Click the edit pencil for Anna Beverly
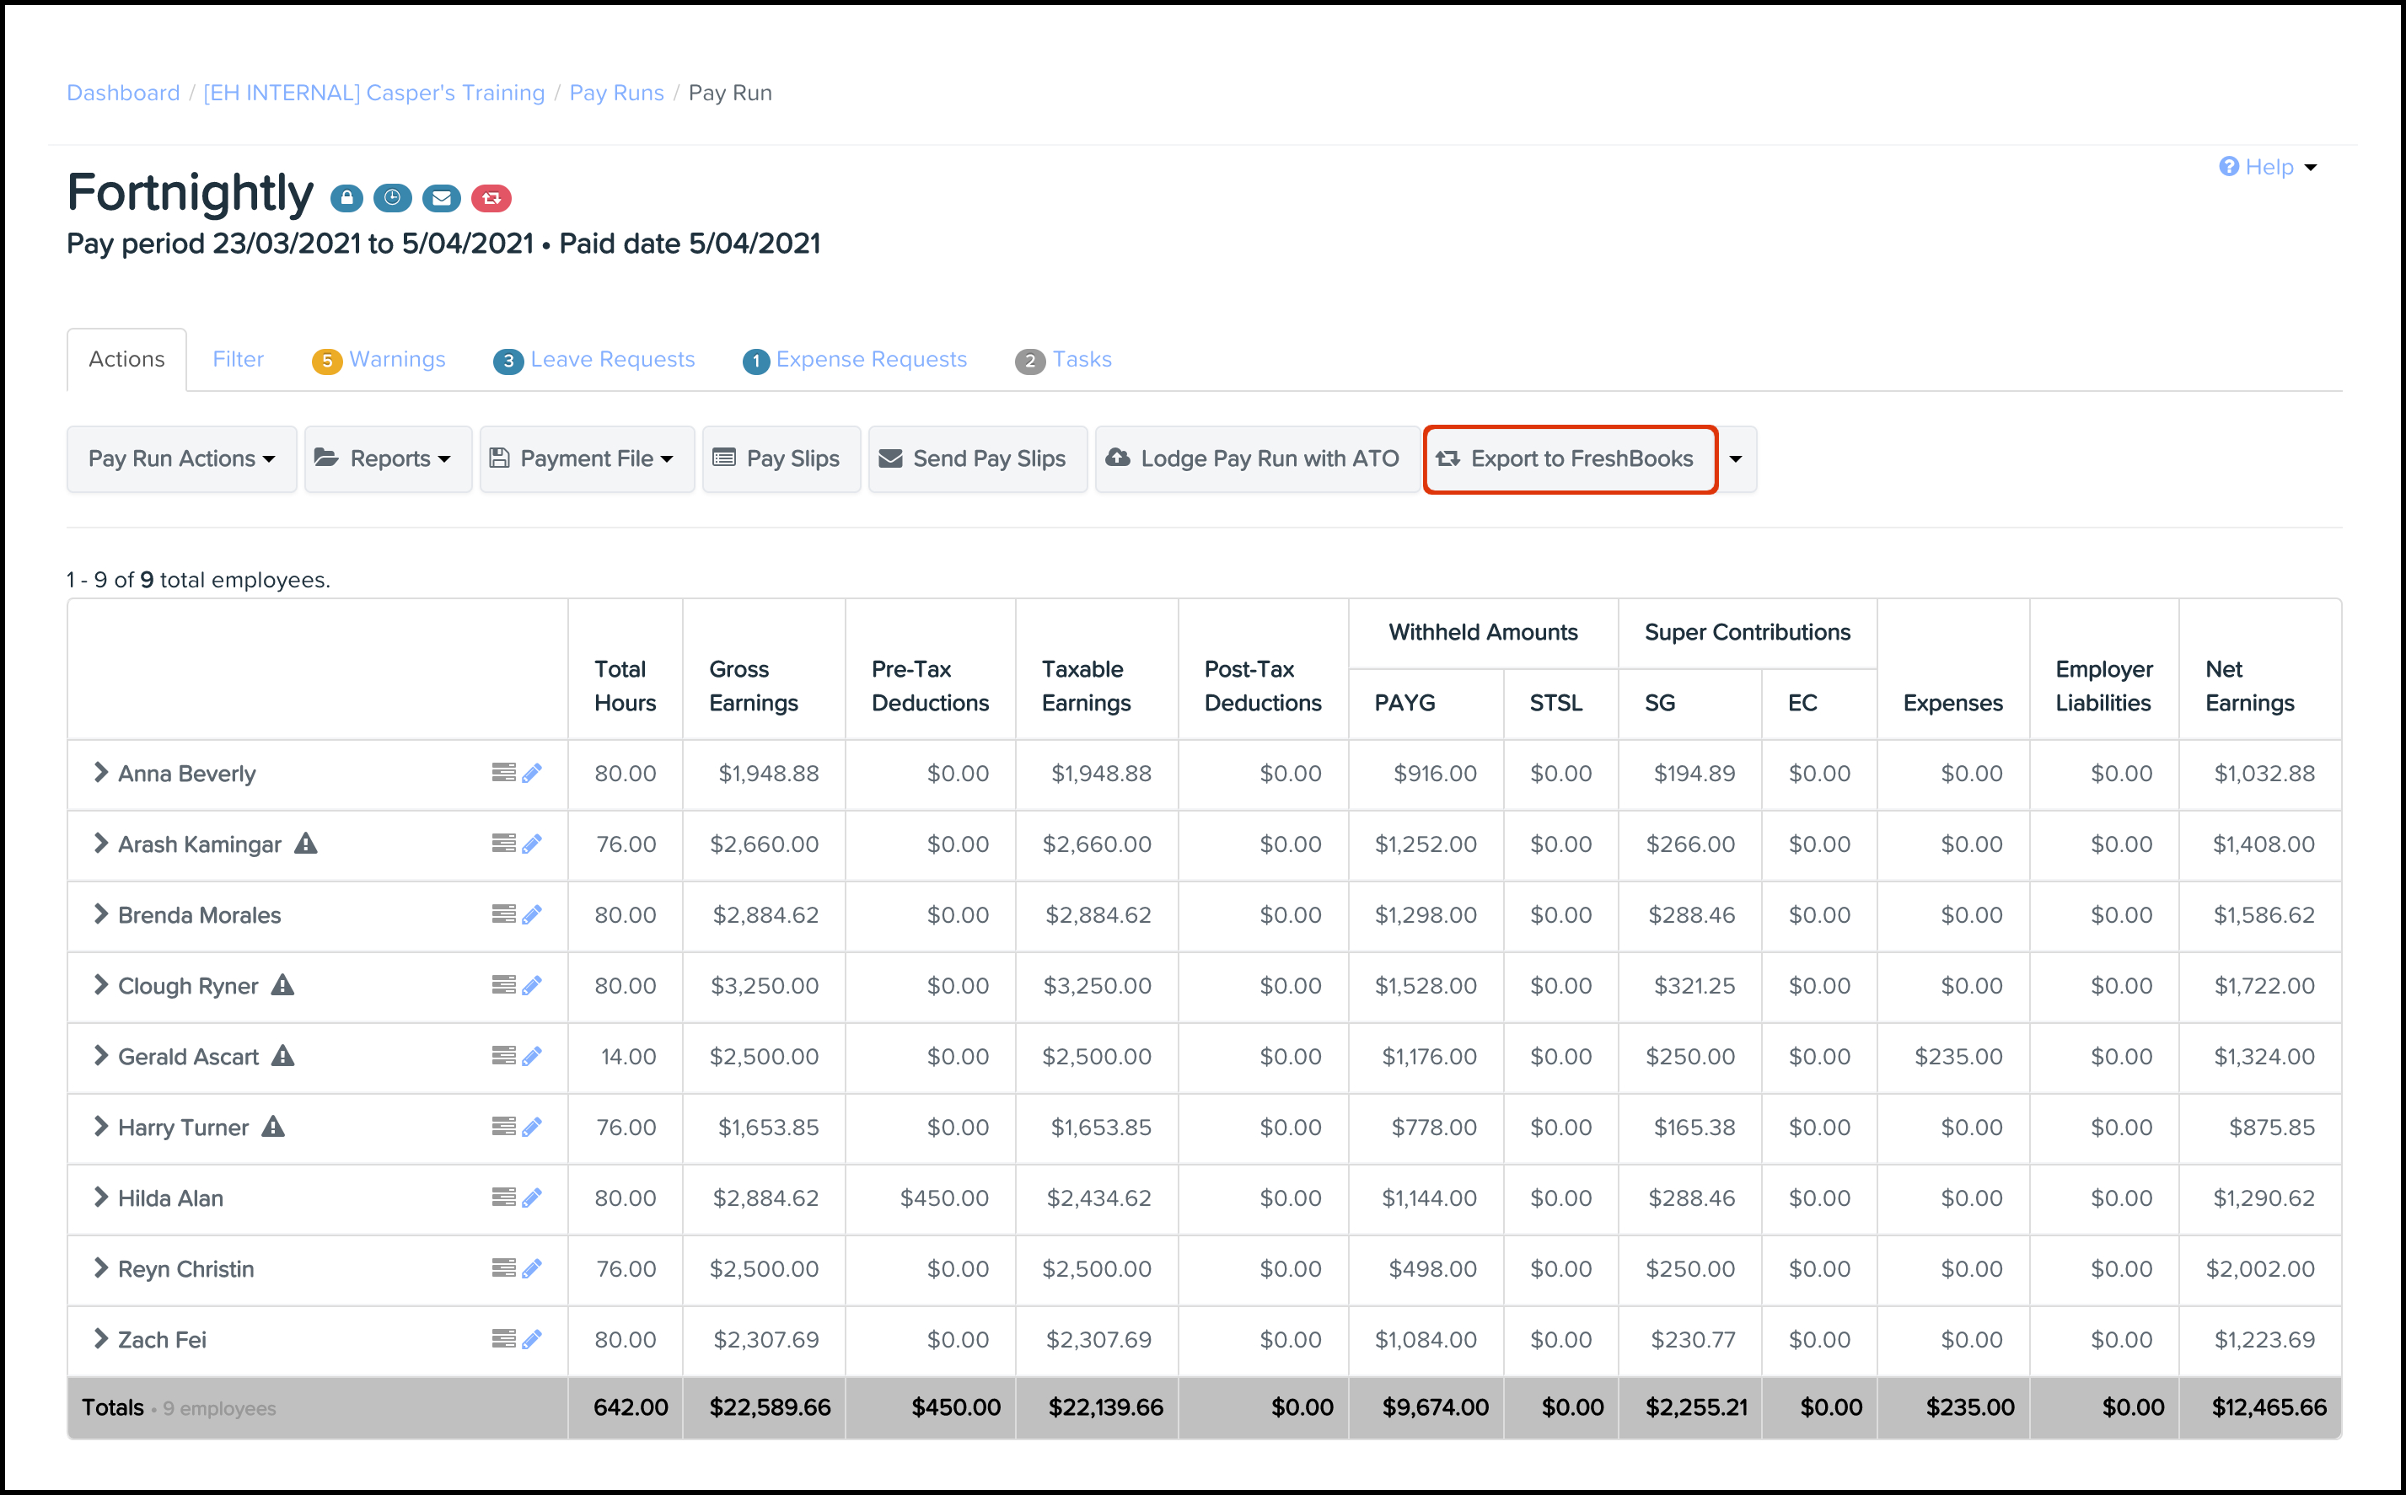 coord(532,774)
